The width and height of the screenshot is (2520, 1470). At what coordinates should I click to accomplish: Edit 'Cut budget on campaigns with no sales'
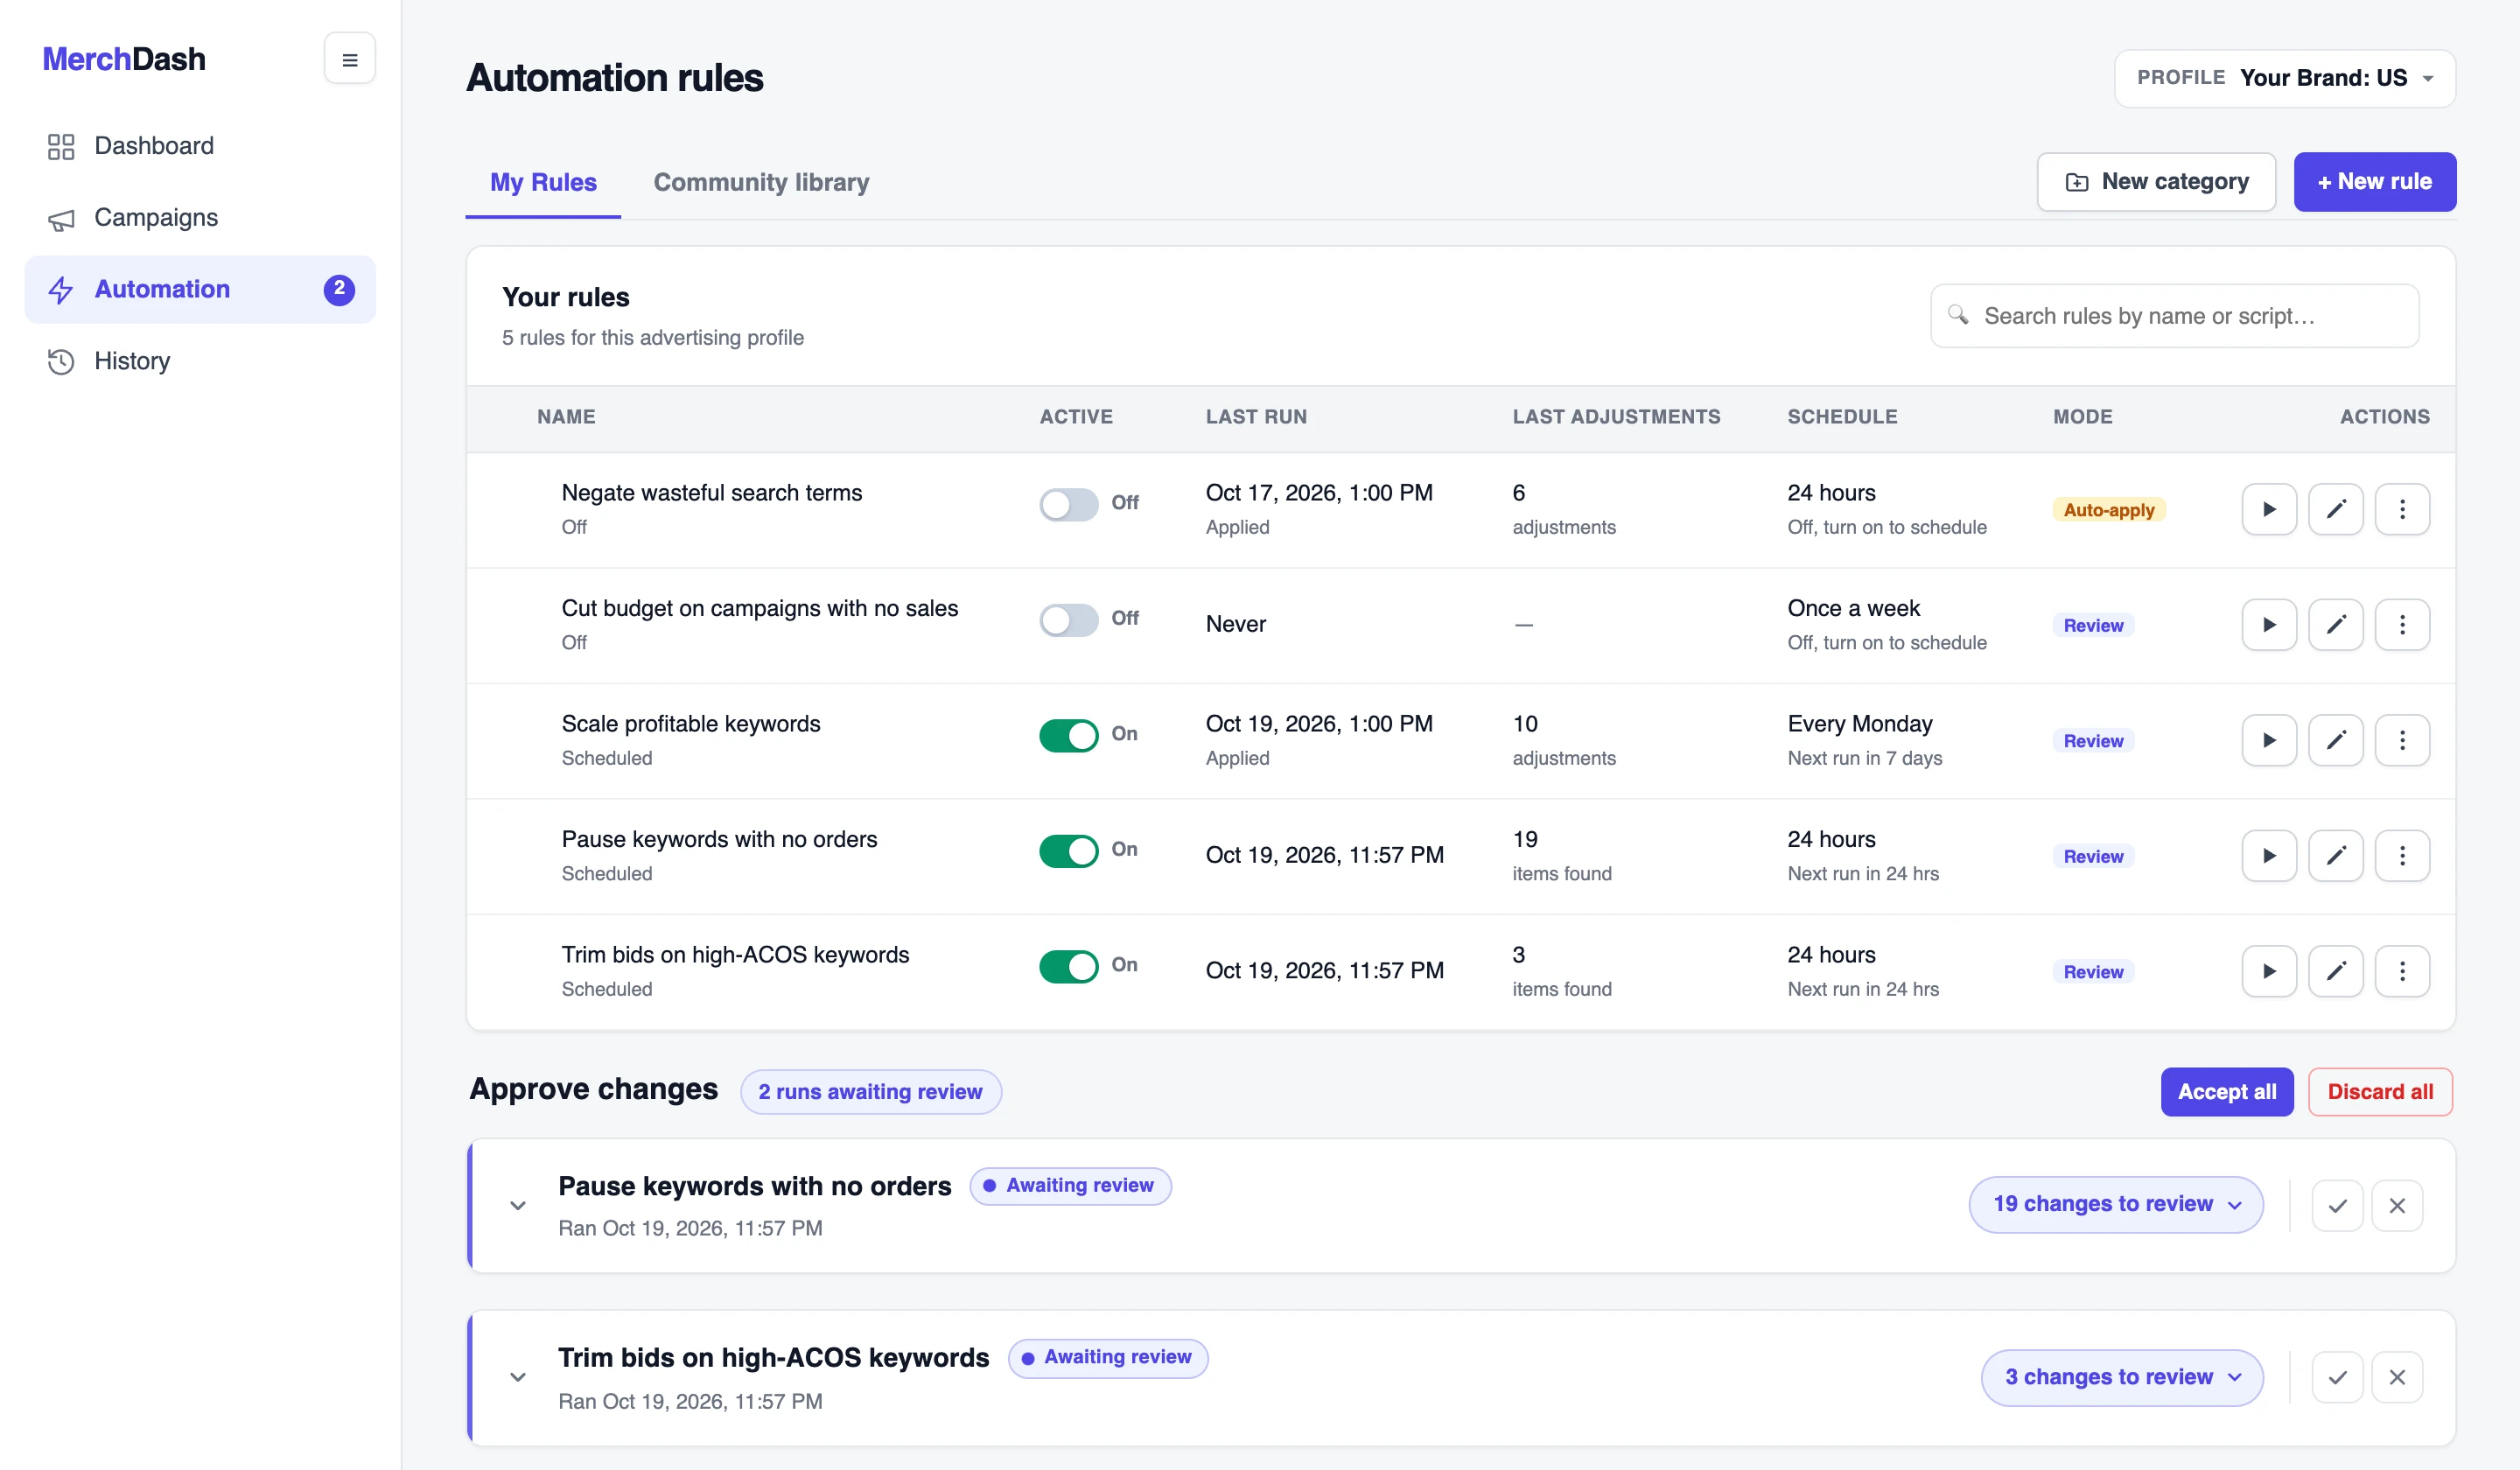click(x=2335, y=625)
